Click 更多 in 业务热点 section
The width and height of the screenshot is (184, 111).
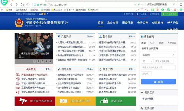click(x=48, y=69)
